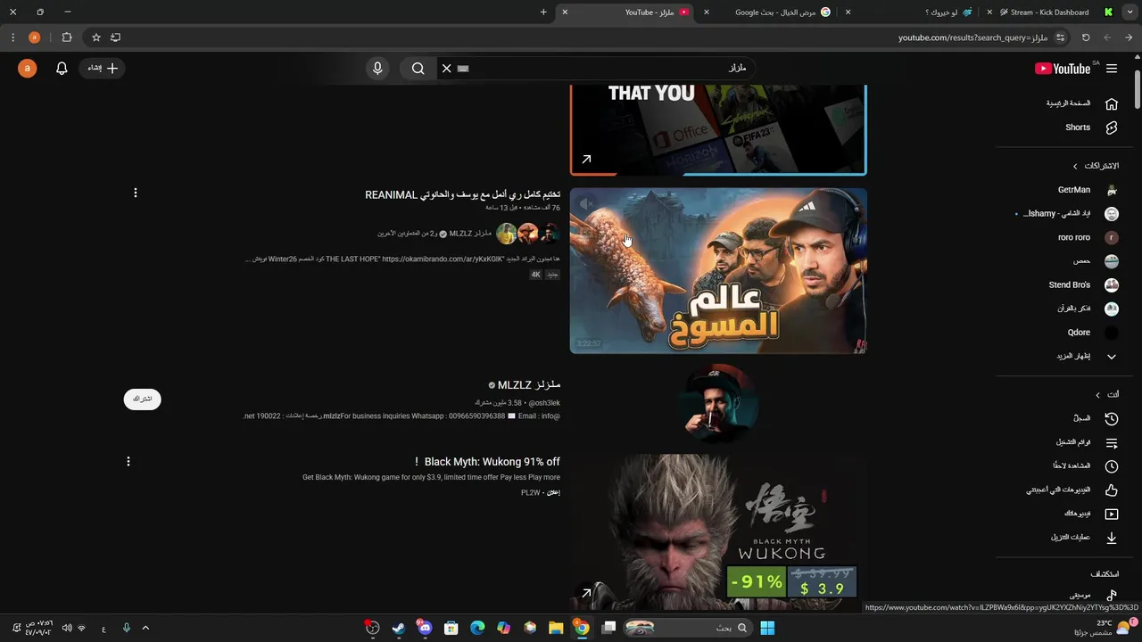Open MLZLZ channel profile picture
1142x642 pixels.
[718, 404]
